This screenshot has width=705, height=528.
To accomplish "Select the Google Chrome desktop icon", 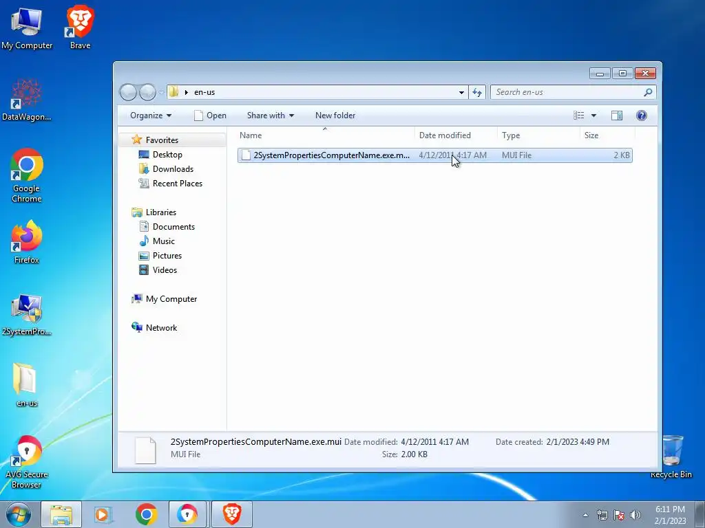I will click(27, 175).
